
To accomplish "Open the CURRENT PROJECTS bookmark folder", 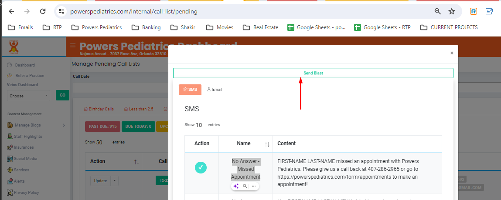I will (x=449, y=27).
